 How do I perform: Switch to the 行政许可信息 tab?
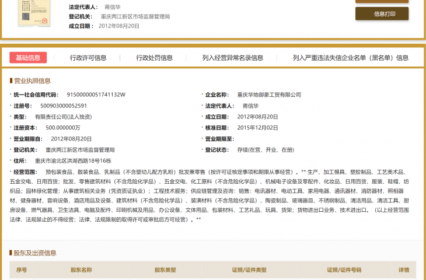(x=88, y=58)
